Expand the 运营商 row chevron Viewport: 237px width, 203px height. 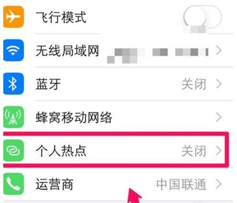tap(219, 184)
